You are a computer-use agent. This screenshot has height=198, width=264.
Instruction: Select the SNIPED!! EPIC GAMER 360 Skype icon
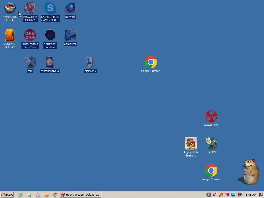click(50, 12)
